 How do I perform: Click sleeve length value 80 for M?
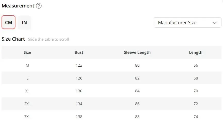point(137,65)
